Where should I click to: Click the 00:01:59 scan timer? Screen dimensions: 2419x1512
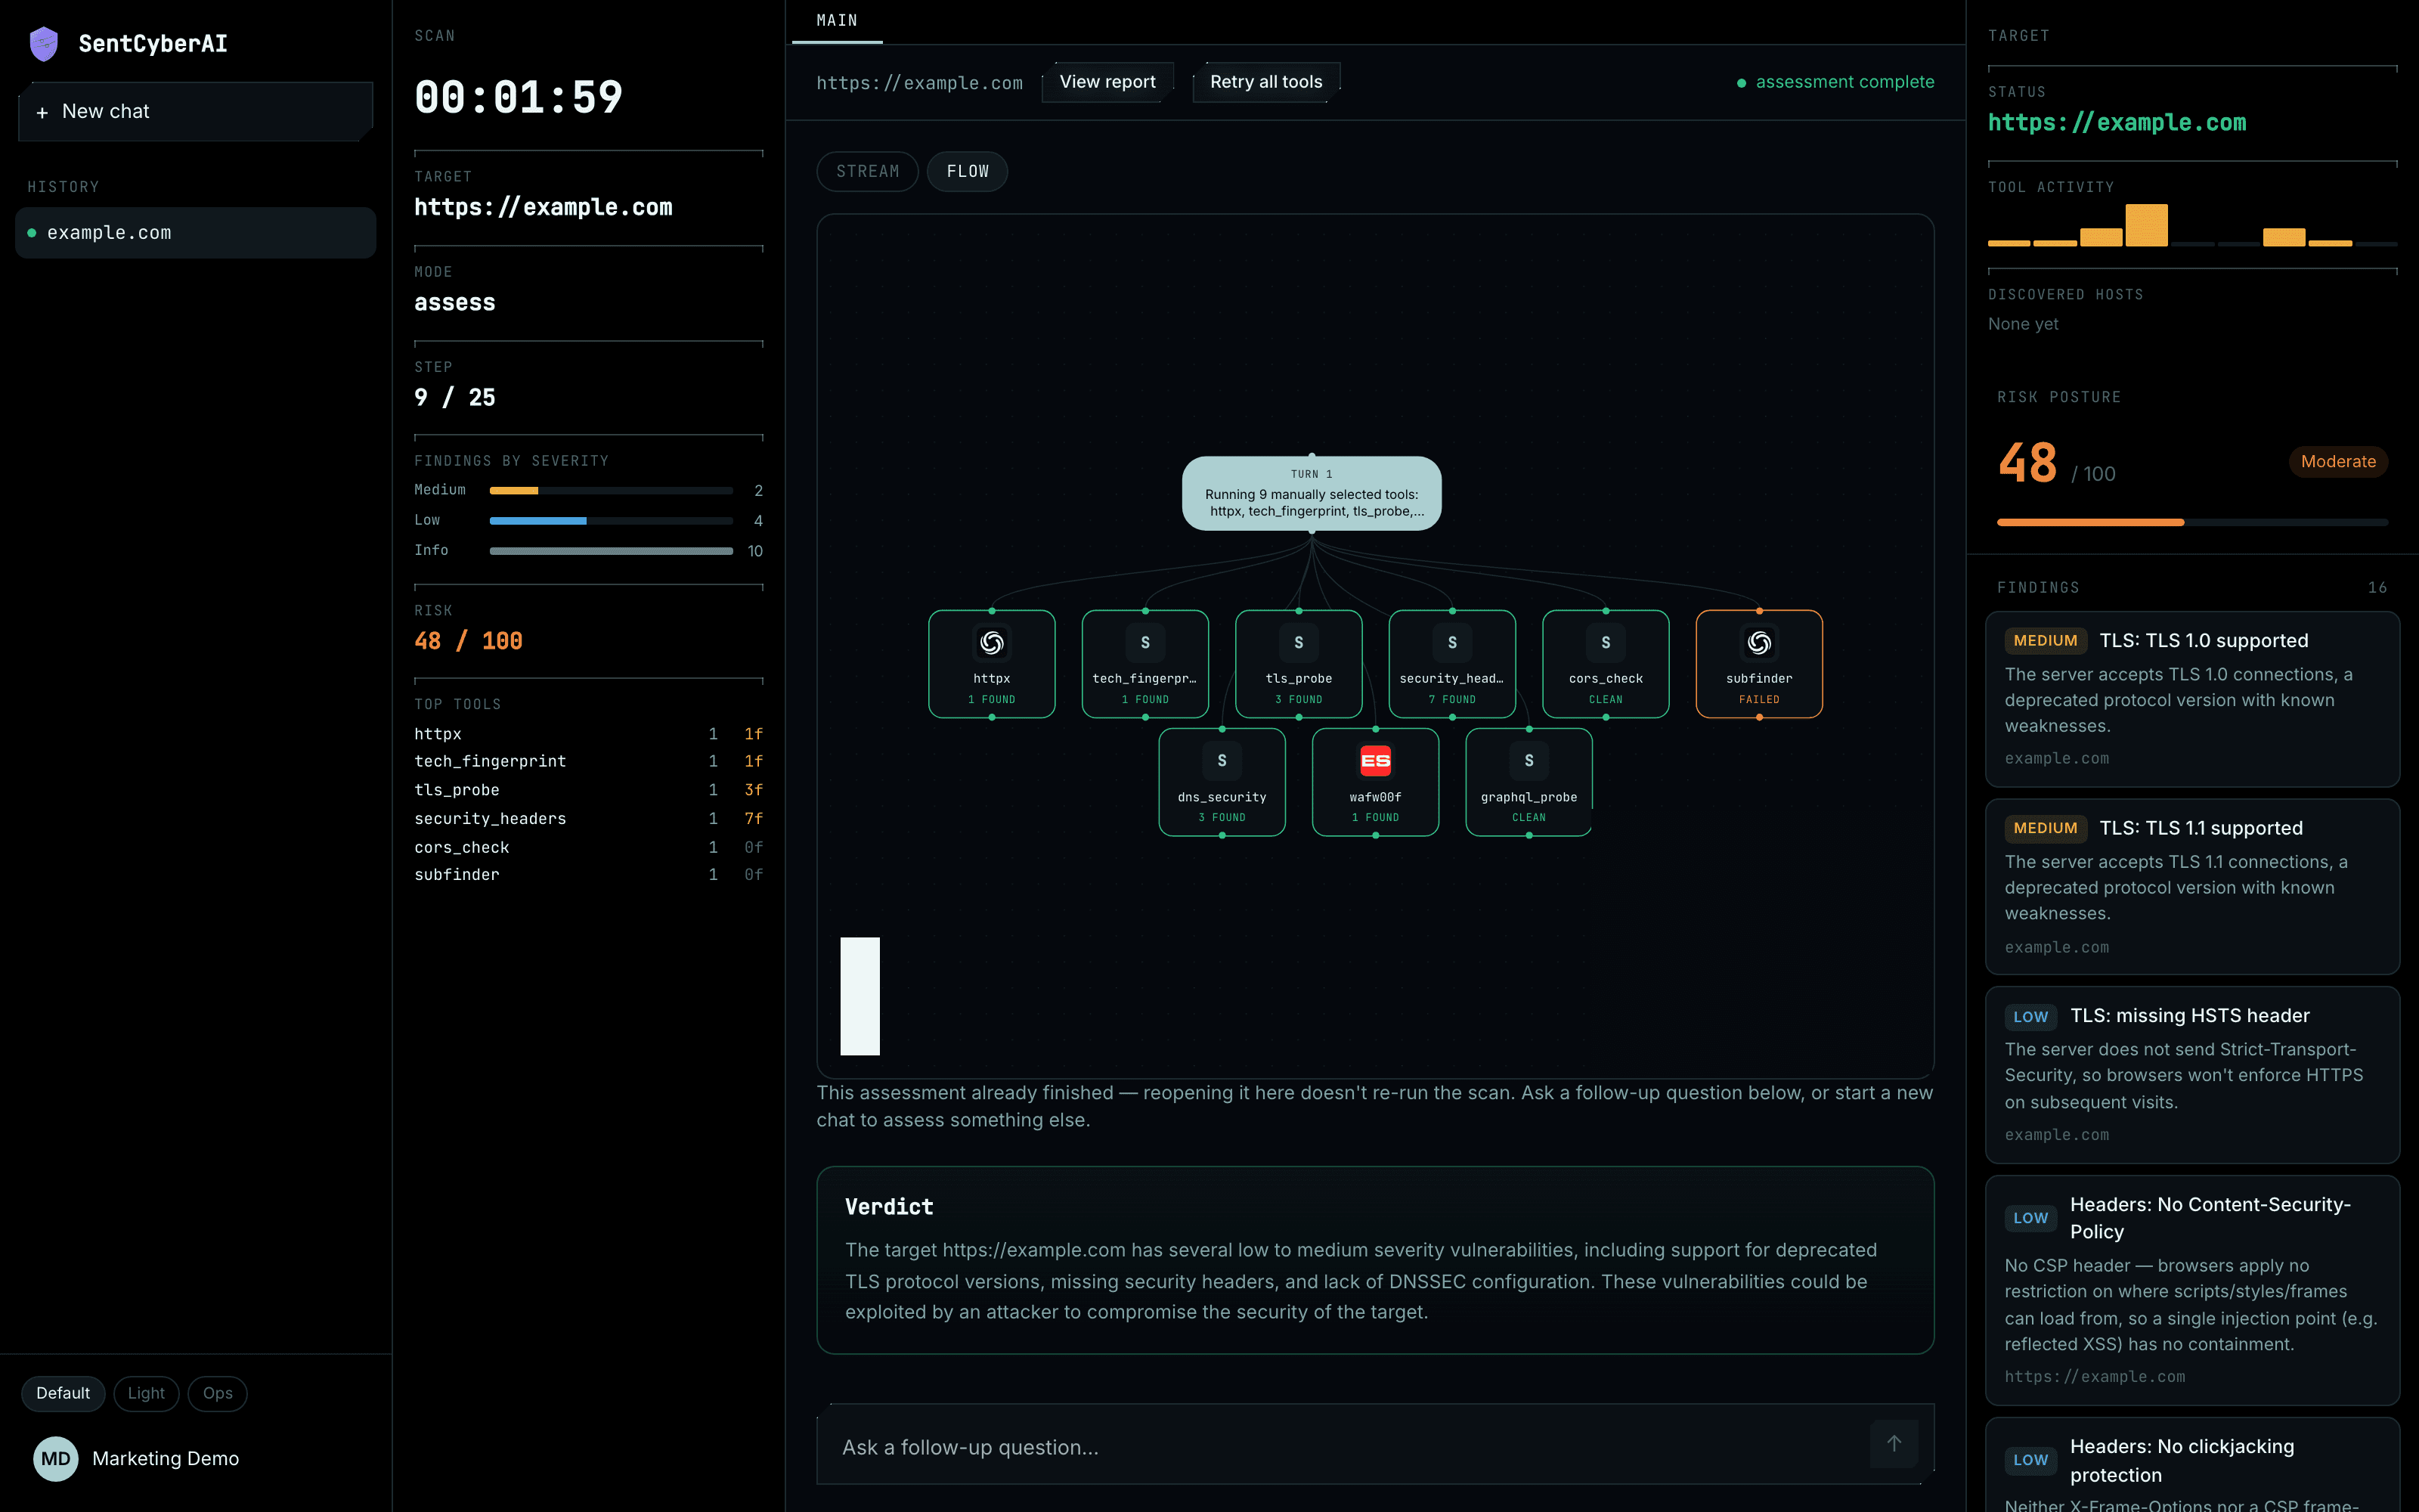tap(518, 98)
